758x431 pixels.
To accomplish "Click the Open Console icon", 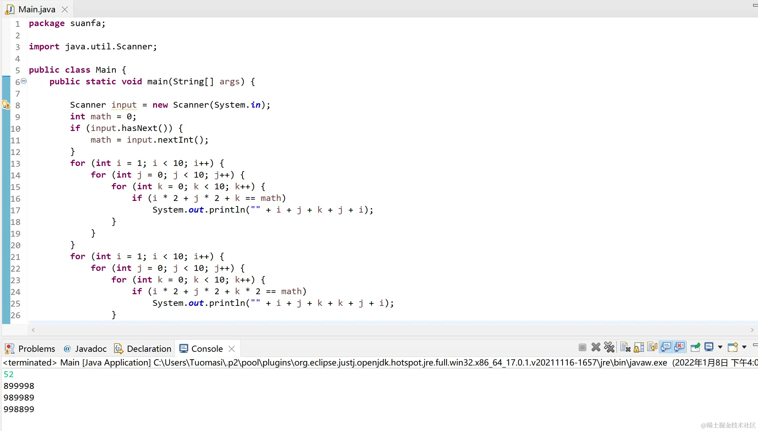I will [733, 347].
